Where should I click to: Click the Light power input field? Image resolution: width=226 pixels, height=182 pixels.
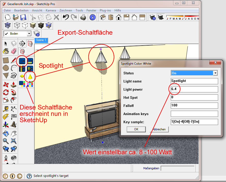coord(194,89)
